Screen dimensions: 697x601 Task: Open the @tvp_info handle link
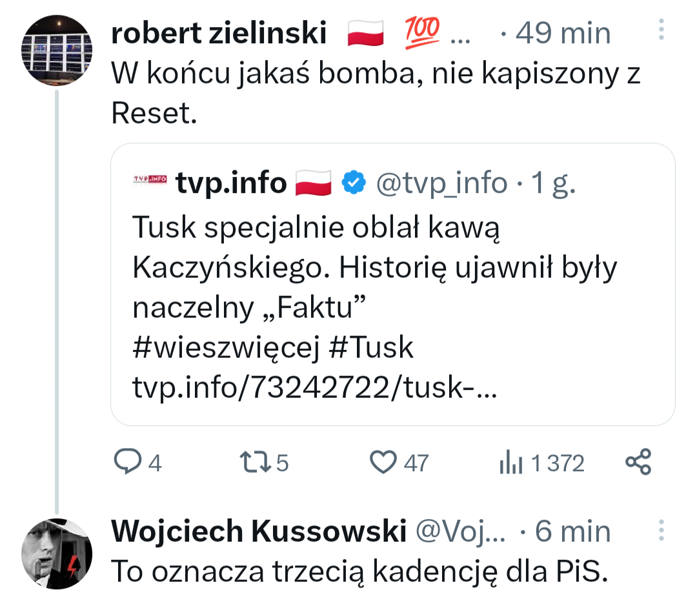coord(441,183)
